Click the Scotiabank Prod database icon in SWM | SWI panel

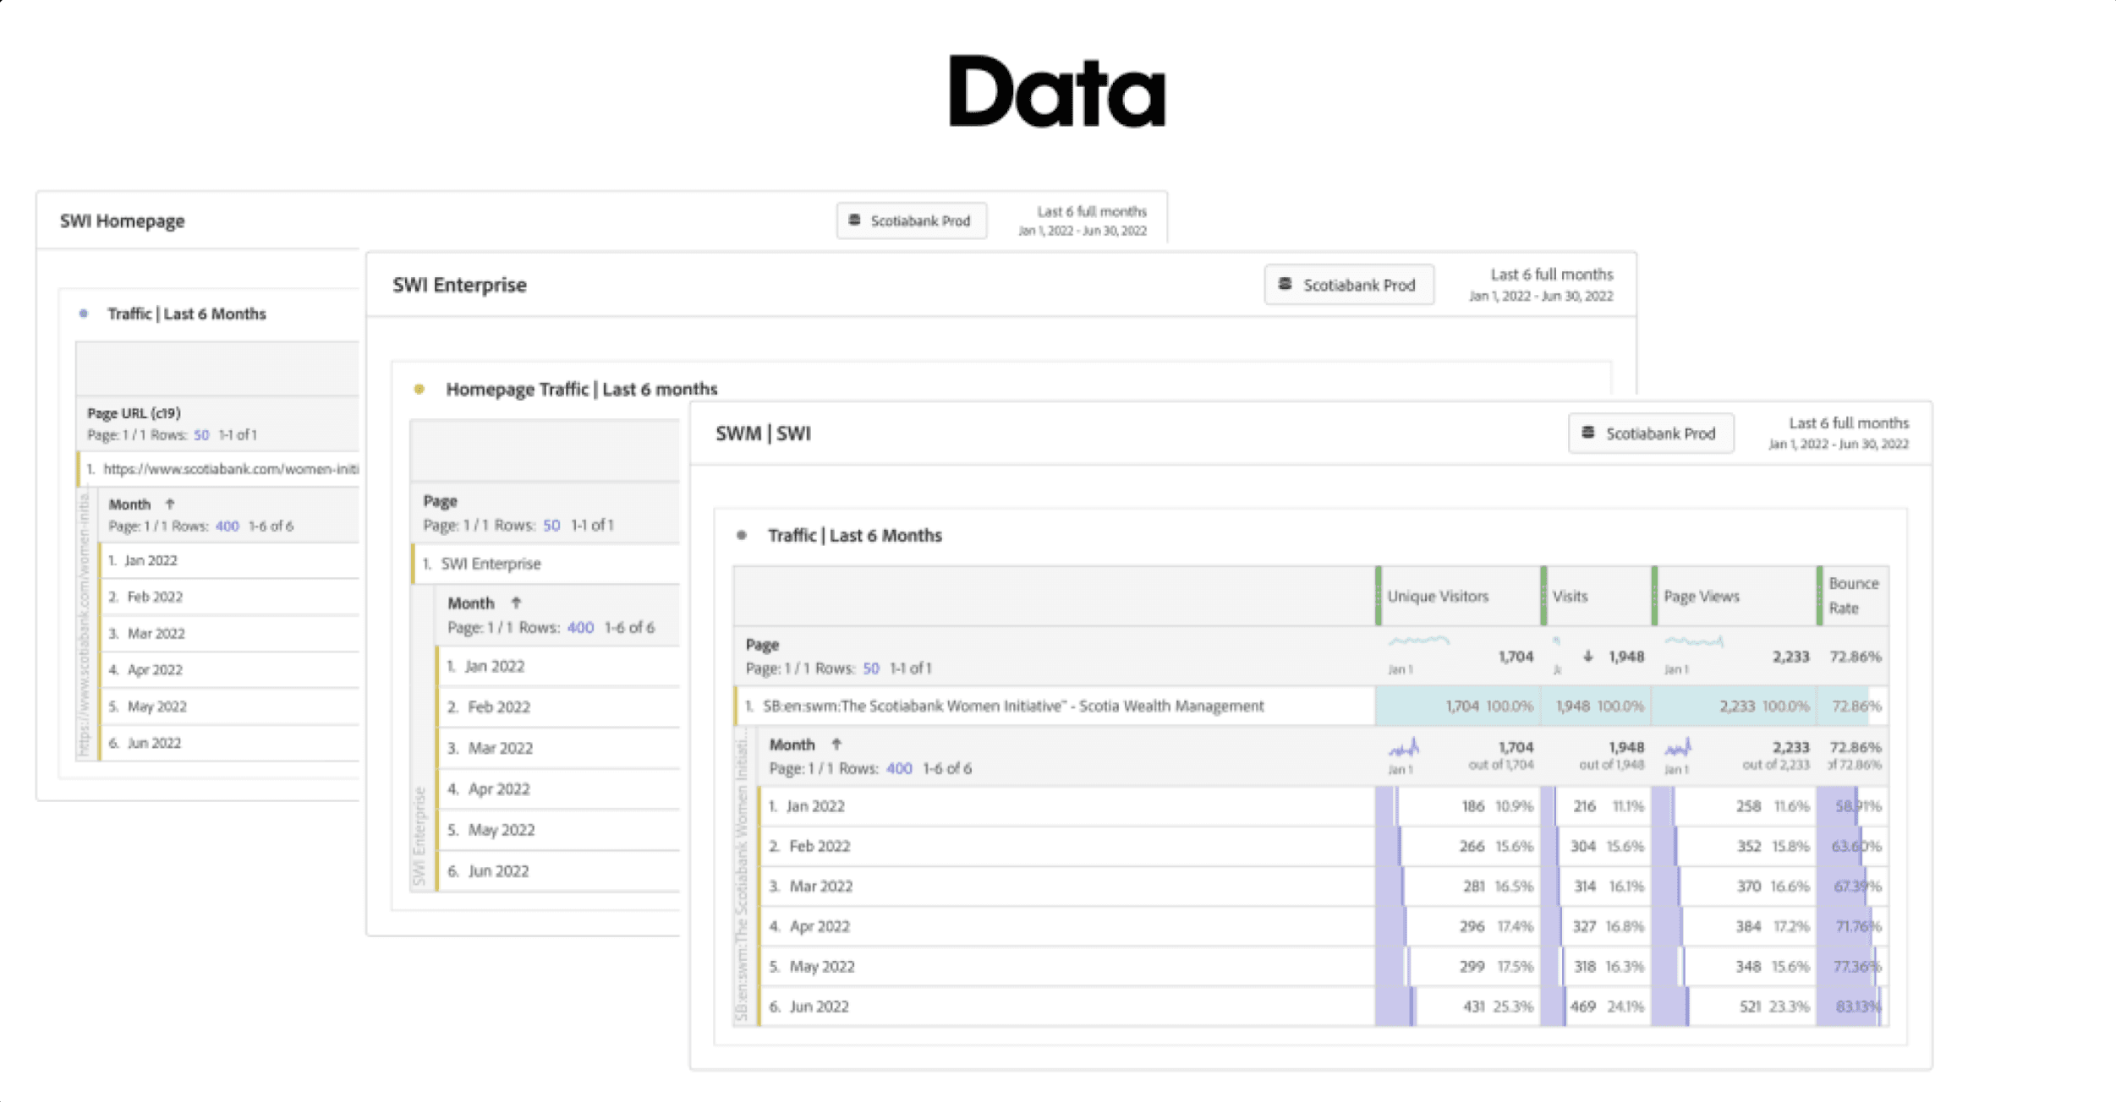(x=1587, y=433)
